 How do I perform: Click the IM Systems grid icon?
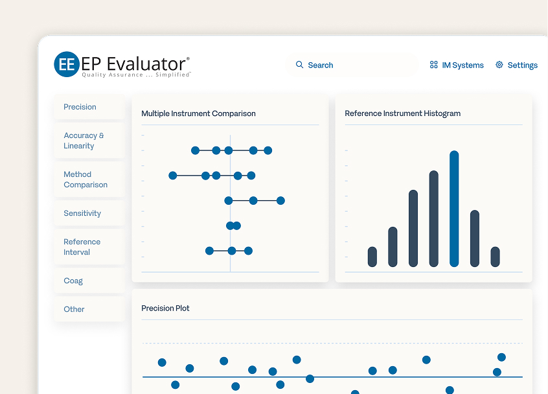pos(434,65)
